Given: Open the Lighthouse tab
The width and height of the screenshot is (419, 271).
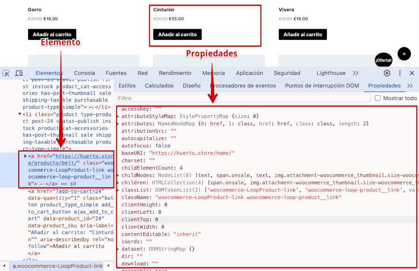Looking at the screenshot, I should (331, 73).
